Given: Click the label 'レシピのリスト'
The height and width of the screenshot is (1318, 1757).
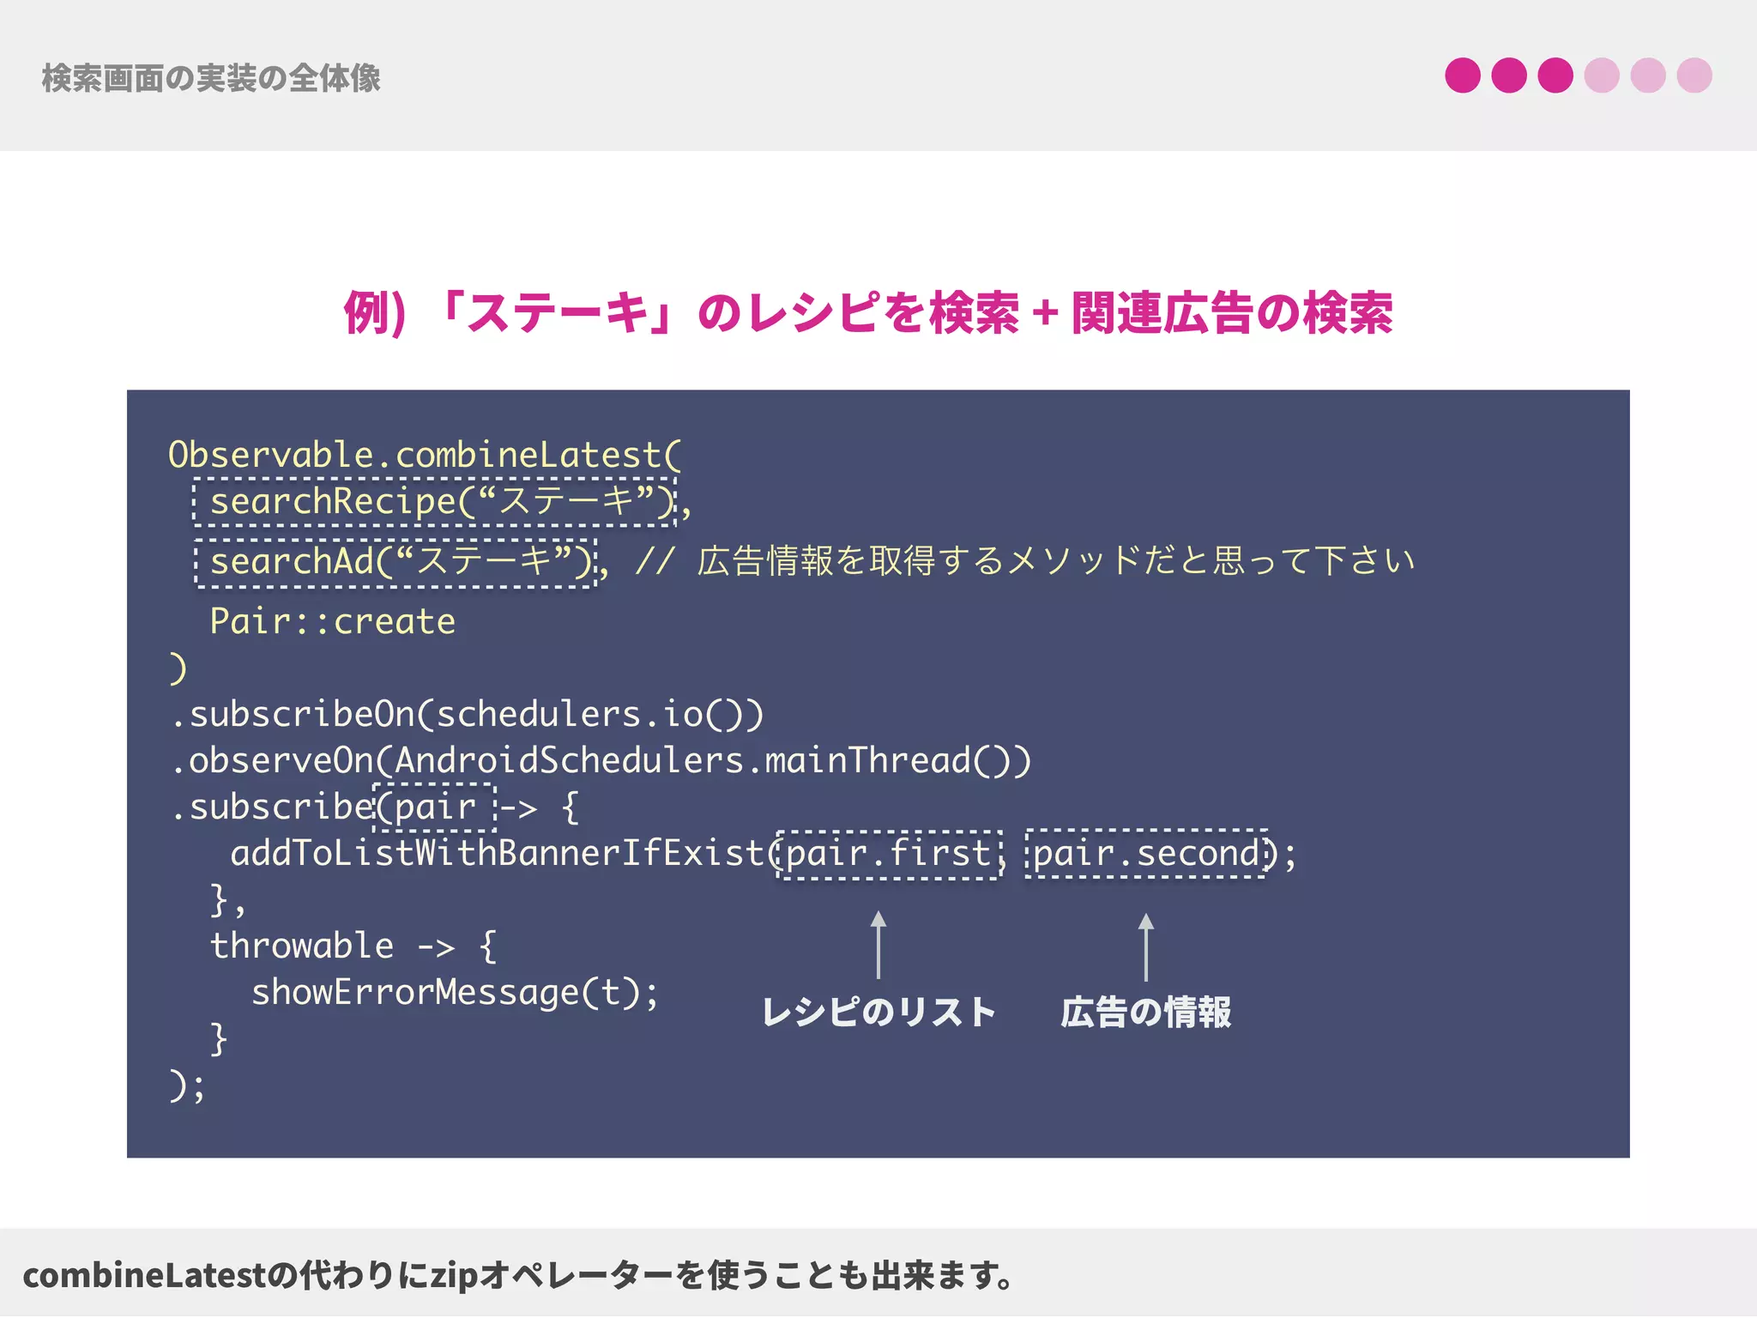Looking at the screenshot, I should [x=878, y=1013].
